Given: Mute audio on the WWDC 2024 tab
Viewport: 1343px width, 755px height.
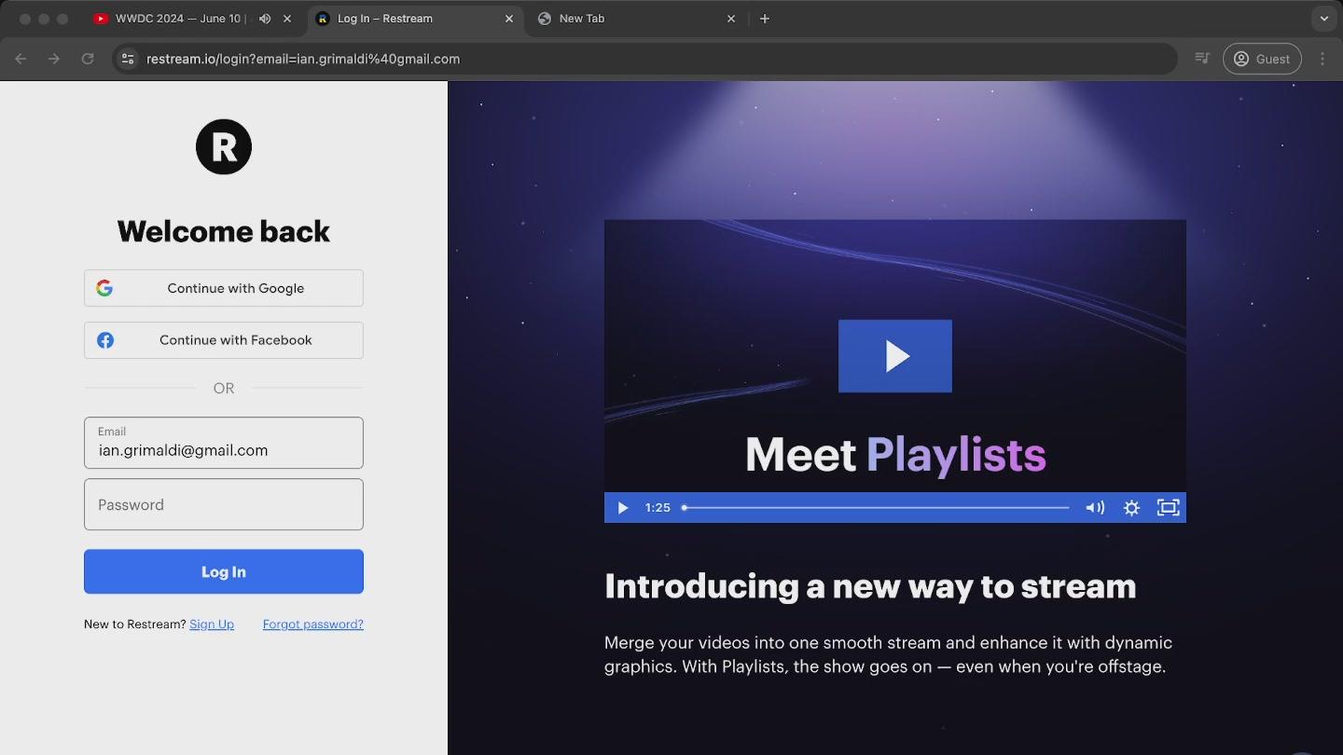Looking at the screenshot, I should 265,19.
